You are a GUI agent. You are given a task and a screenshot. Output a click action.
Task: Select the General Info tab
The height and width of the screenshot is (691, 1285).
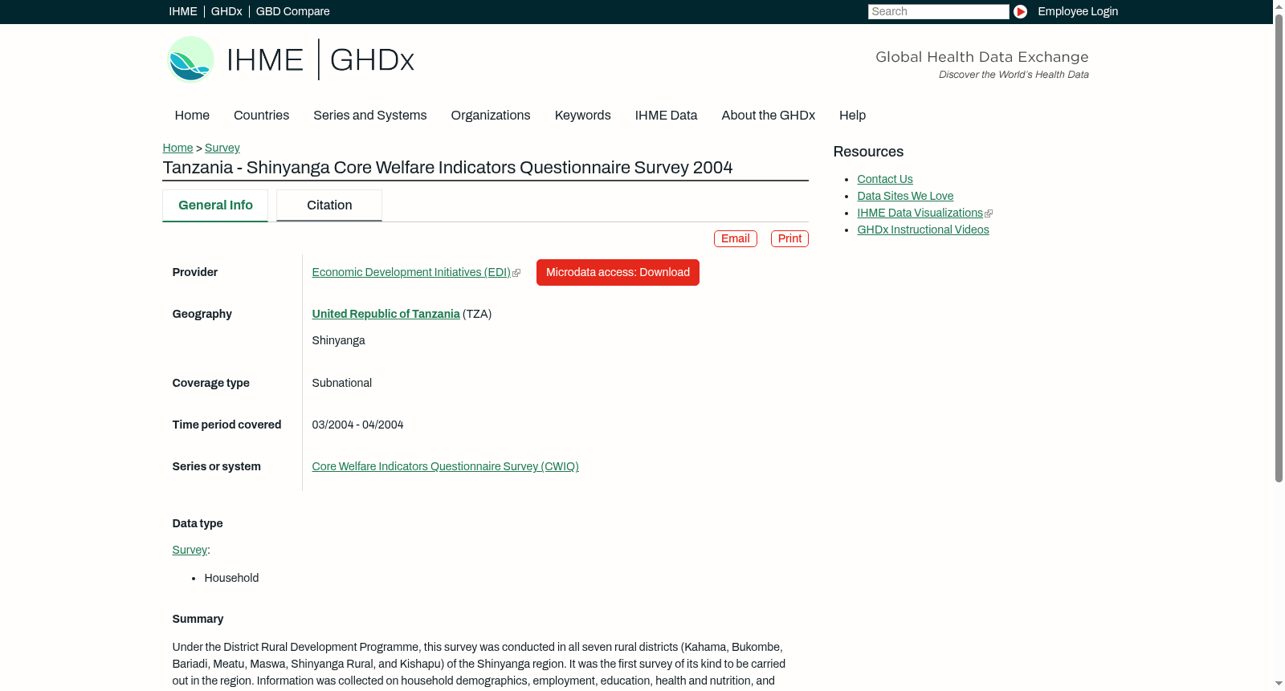coord(215,205)
